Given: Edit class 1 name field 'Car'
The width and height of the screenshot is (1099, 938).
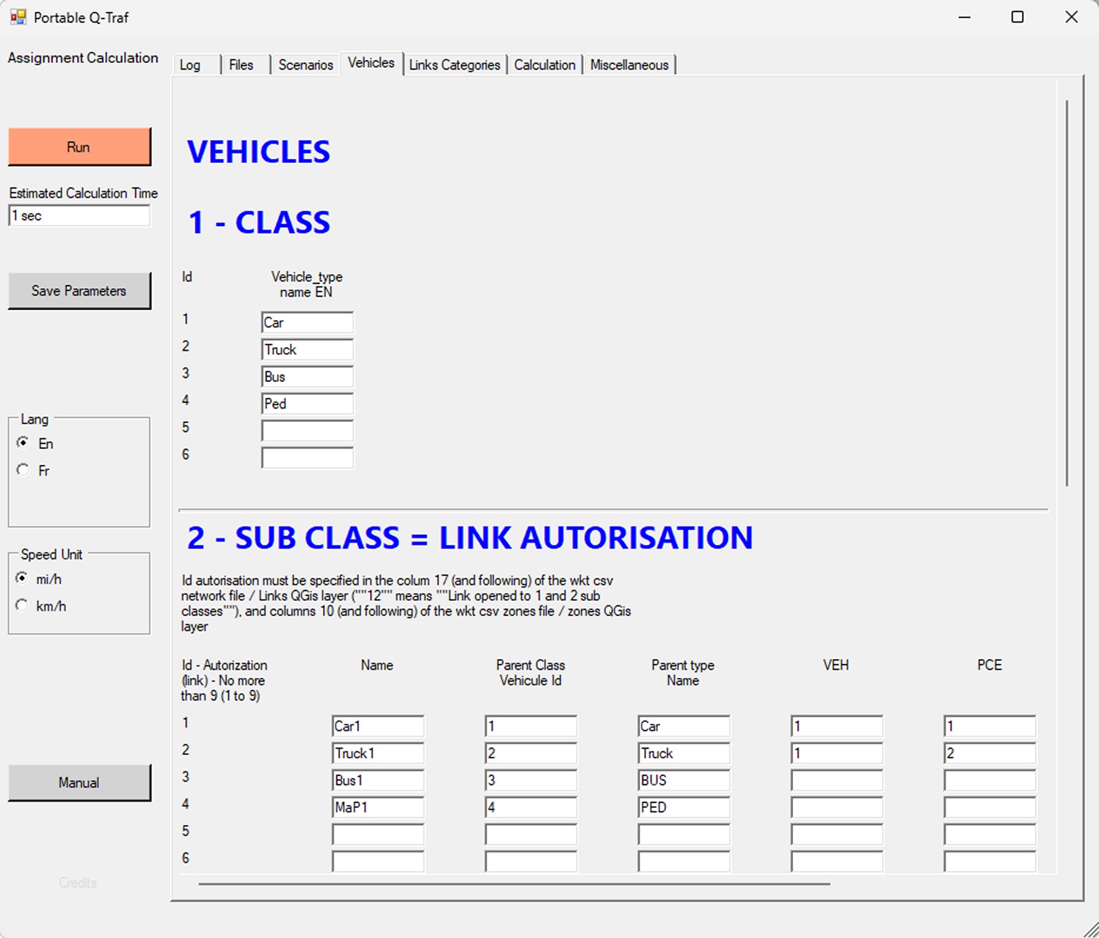Looking at the screenshot, I should [x=307, y=322].
